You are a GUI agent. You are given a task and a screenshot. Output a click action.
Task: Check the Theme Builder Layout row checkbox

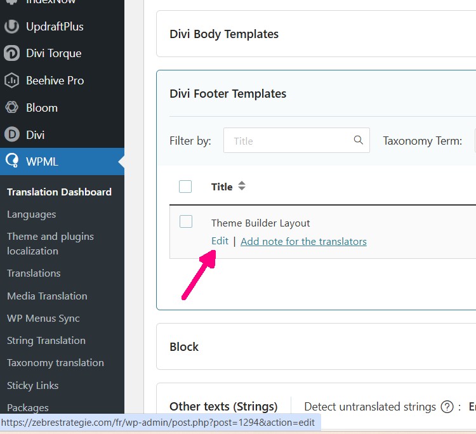pos(186,221)
